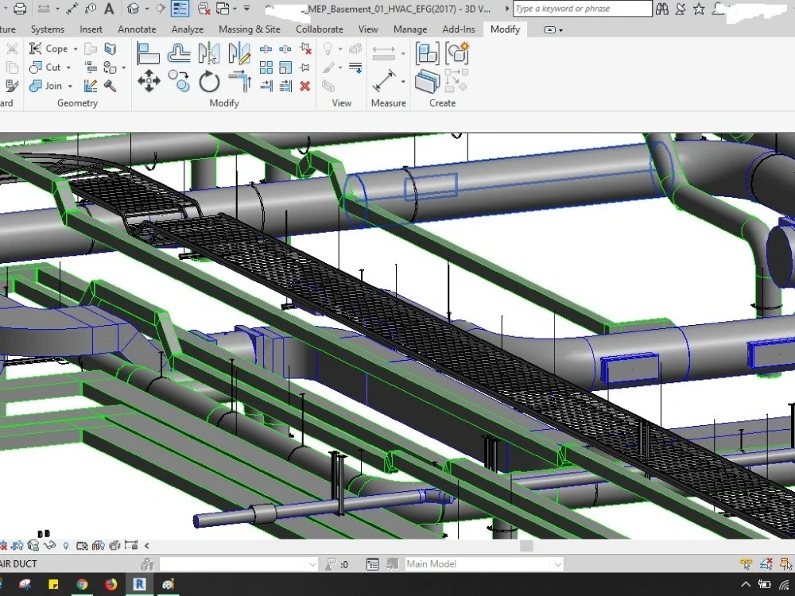Open the Add-Ins ribbon tab
Screen dimensions: 795x596
459,29
